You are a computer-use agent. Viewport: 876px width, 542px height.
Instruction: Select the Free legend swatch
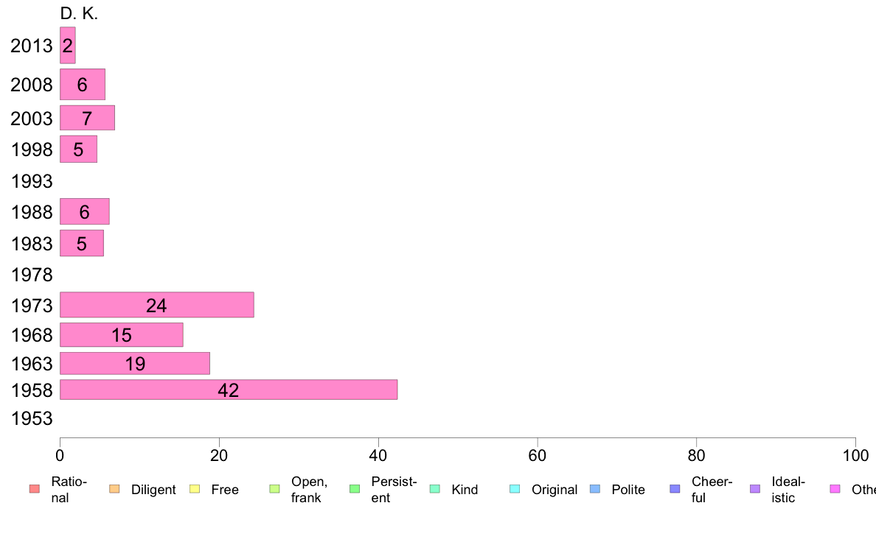(195, 489)
